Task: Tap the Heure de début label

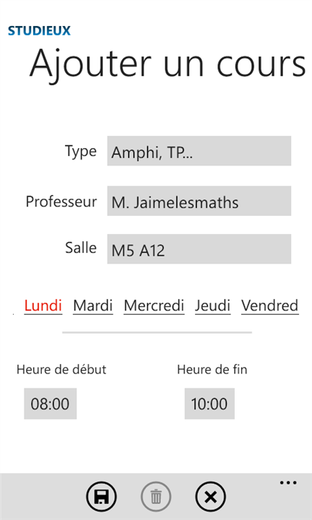Action: click(x=61, y=370)
